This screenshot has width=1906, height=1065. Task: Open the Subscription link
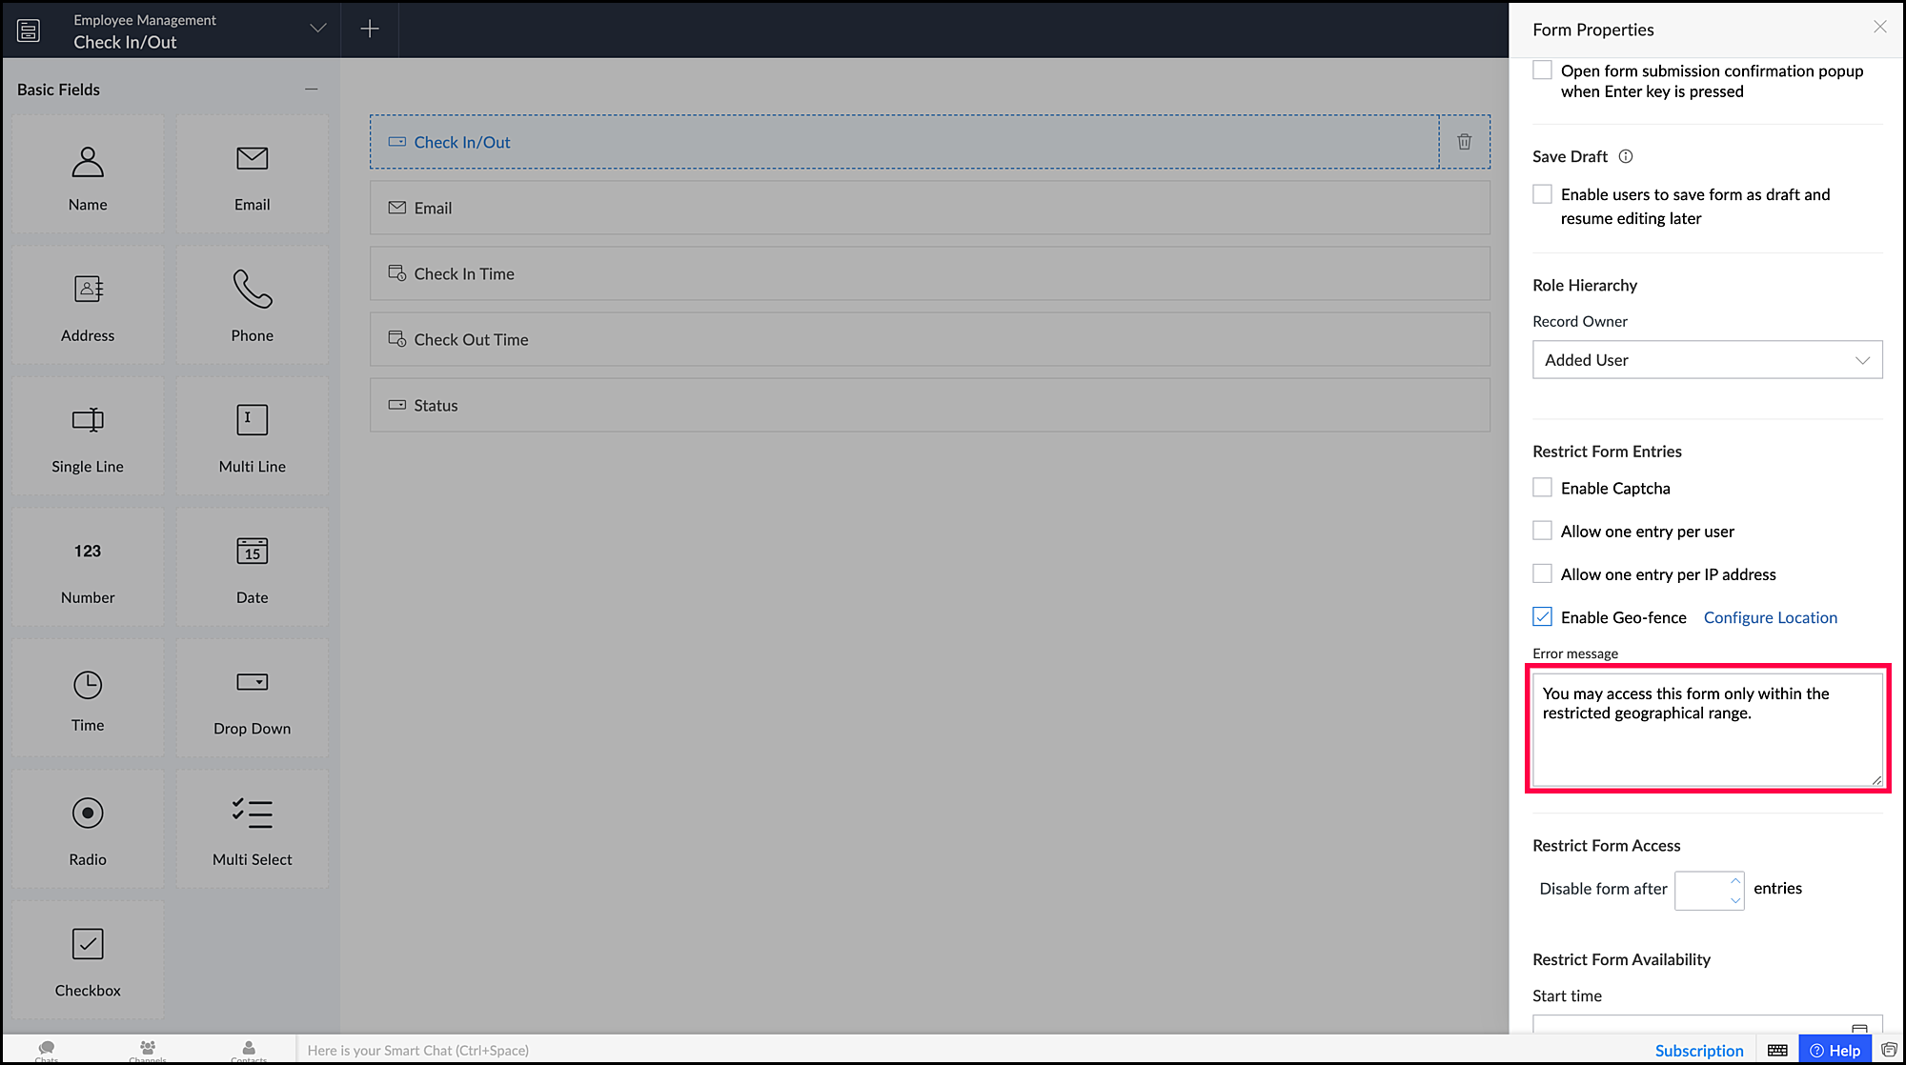(1698, 1050)
